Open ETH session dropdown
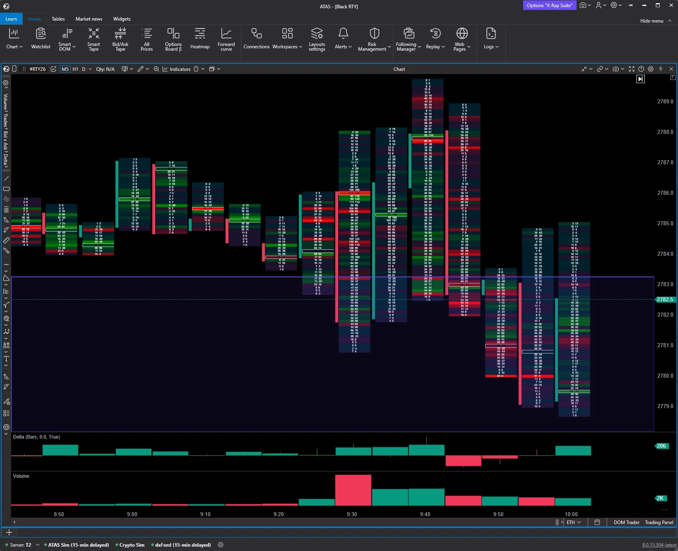The height and width of the screenshot is (551, 678). click(574, 522)
